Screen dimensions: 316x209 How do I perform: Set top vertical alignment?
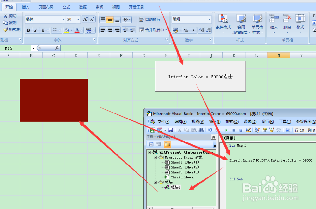[x=103, y=19]
